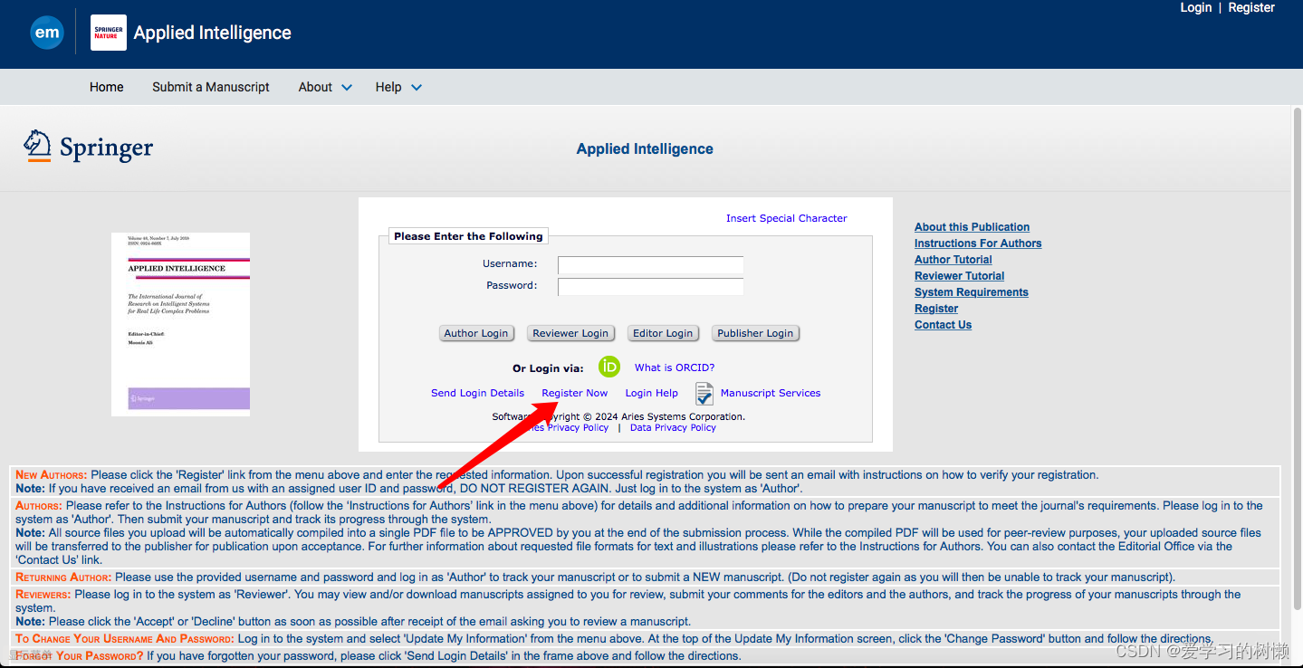Expand the Help menu chevron
Image resolution: width=1303 pixels, height=668 pixels.
click(417, 88)
